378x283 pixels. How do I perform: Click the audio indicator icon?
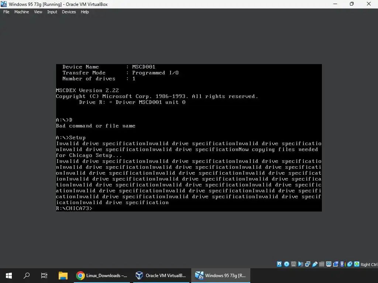tap(300, 264)
